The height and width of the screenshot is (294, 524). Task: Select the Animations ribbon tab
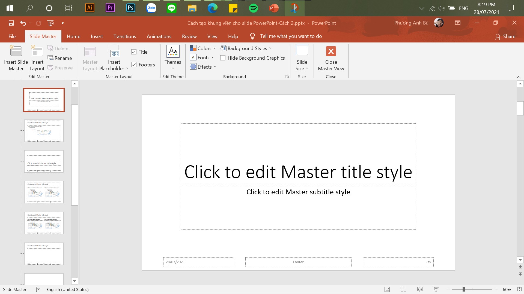(x=159, y=36)
